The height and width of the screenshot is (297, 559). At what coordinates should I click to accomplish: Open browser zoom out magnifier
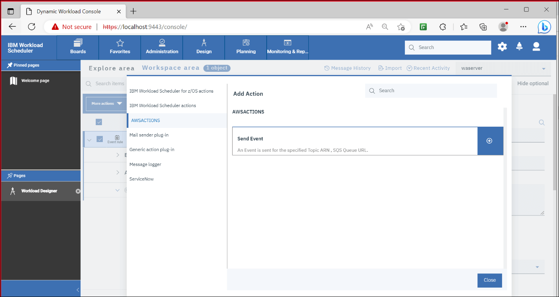pyautogui.click(x=385, y=27)
